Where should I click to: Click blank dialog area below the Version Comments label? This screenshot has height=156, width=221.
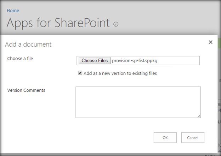35,116
